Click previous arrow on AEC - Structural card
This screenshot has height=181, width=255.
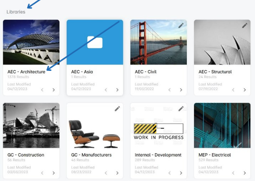coord(233,90)
